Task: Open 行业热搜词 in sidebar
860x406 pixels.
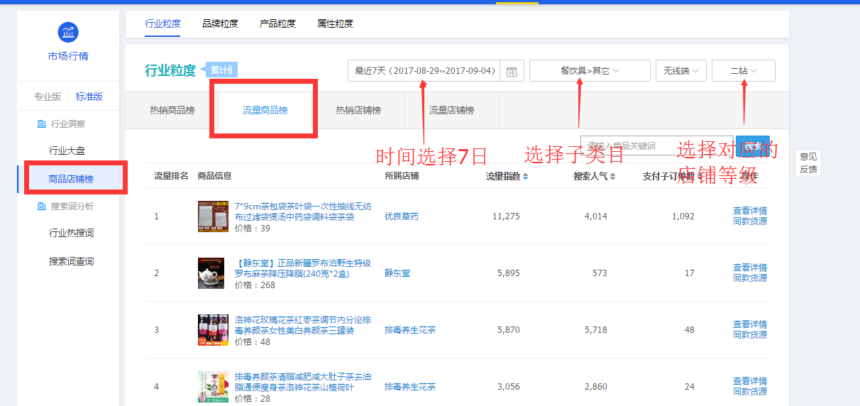Action: tap(71, 234)
